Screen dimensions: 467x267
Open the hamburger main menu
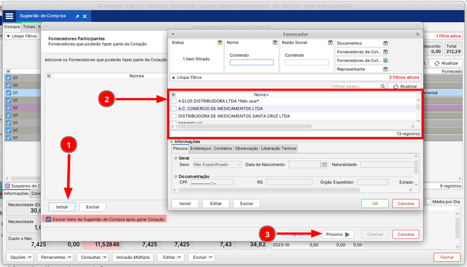(9, 16)
